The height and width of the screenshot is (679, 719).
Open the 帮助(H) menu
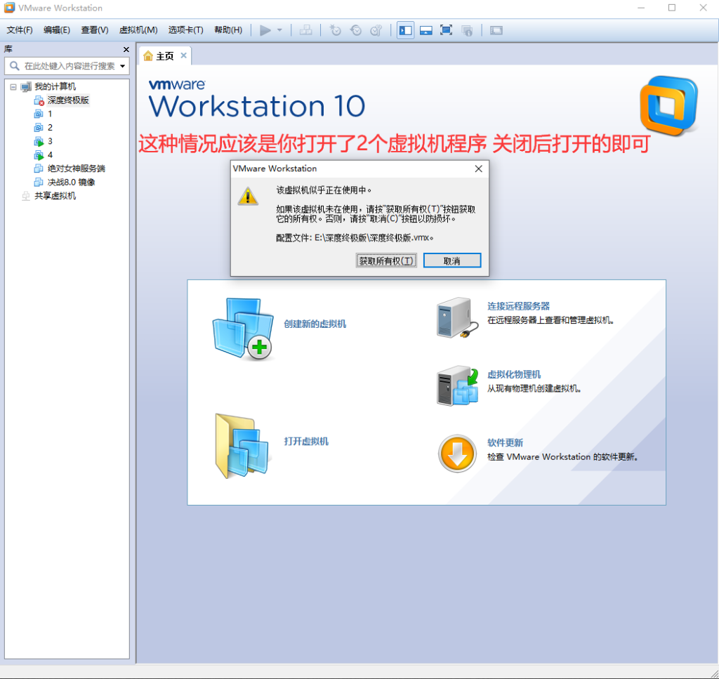point(228,30)
